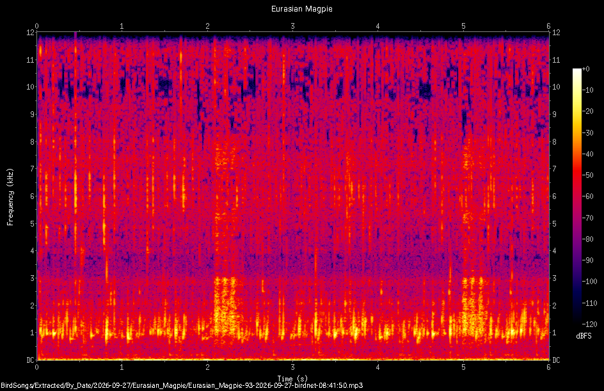Click the '-50' label on the dBFS scale

[x=587, y=175]
